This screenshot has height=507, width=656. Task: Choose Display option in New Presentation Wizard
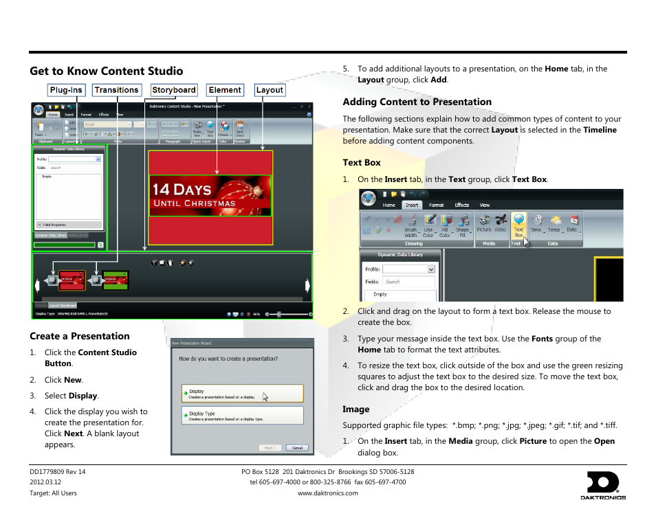[x=243, y=394]
